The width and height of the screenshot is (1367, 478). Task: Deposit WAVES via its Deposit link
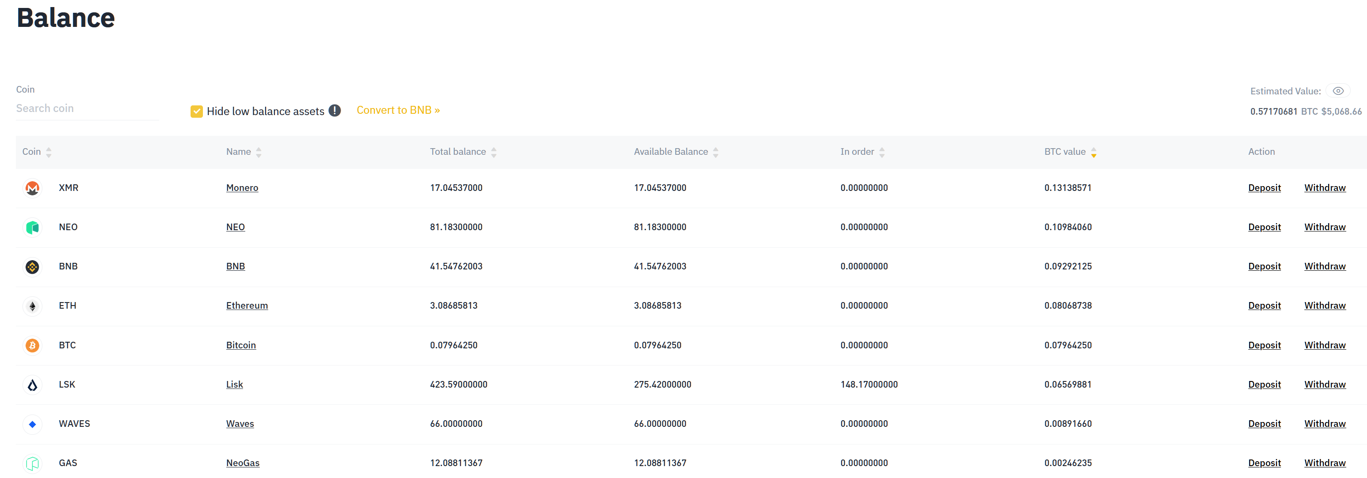pyautogui.click(x=1264, y=423)
